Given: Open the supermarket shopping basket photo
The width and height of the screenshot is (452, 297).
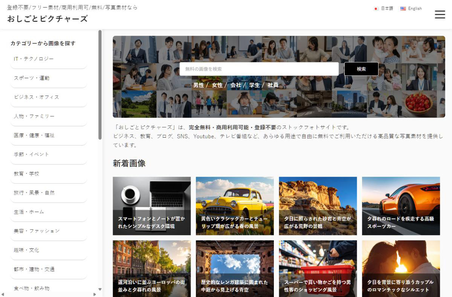Looking at the screenshot, I should (x=318, y=269).
